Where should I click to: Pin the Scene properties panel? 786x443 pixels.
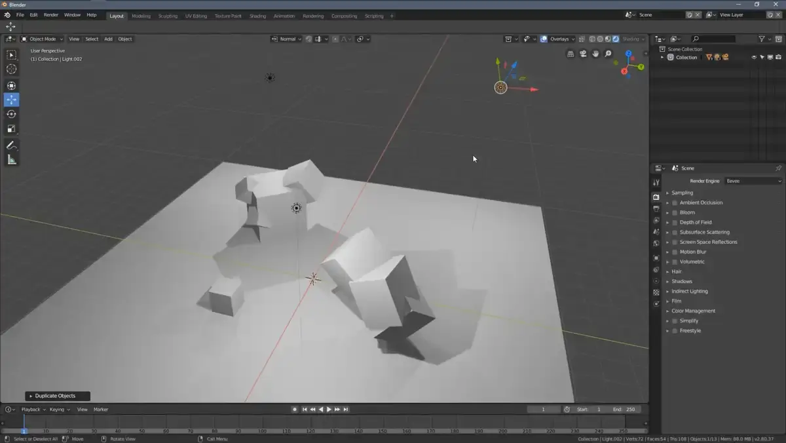(778, 168)
